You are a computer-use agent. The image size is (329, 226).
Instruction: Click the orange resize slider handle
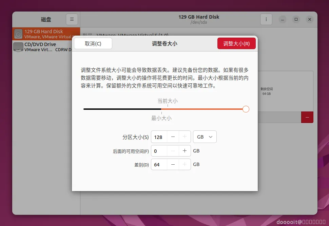pos(246,109)
